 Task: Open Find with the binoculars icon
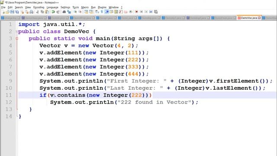[x=64, y=12]
